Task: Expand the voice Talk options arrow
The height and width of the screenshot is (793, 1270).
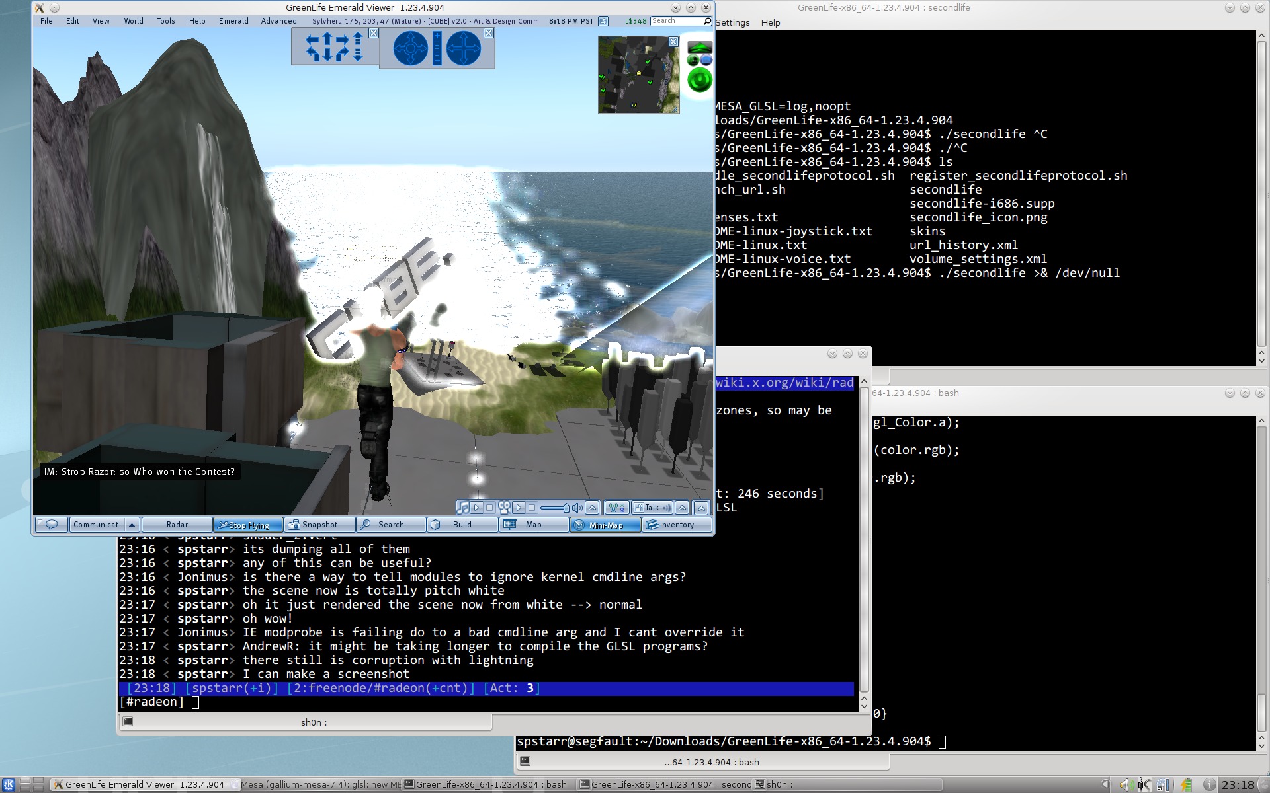Action: (682, 508)
